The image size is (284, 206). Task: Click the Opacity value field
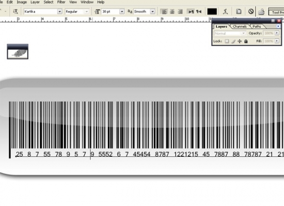[269, 33]
